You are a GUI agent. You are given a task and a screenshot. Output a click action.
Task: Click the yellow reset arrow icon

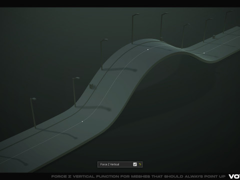(140, 164)
